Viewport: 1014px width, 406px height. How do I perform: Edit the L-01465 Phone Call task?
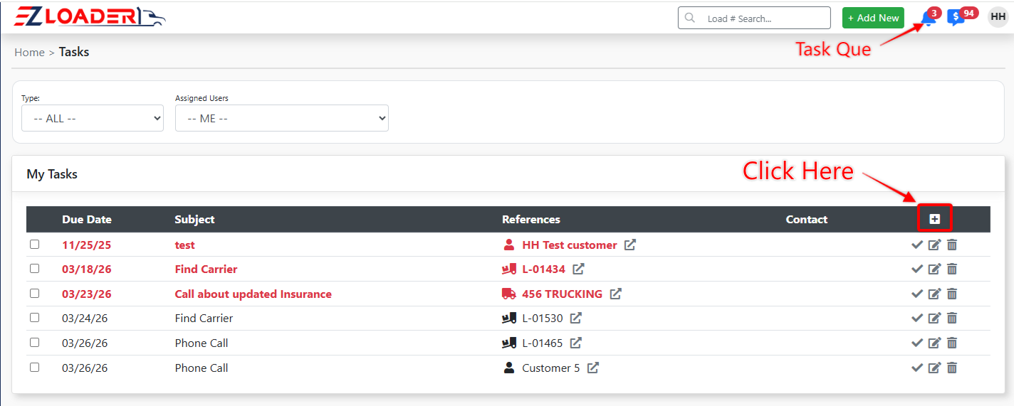click(934, 343)
